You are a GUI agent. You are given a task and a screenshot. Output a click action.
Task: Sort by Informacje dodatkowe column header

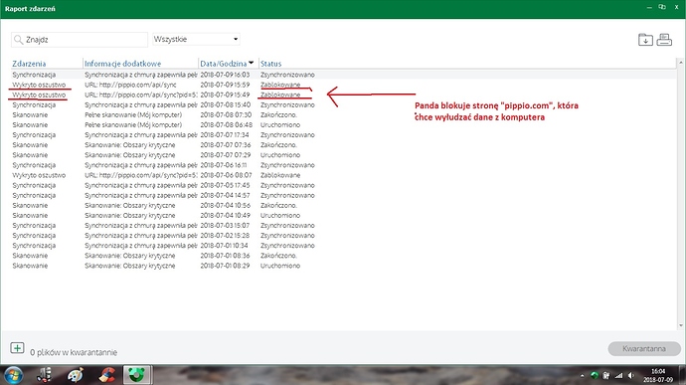point(123,64)
